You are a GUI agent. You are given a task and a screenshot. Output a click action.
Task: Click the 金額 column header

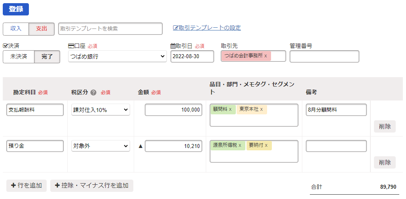[144, 93]
